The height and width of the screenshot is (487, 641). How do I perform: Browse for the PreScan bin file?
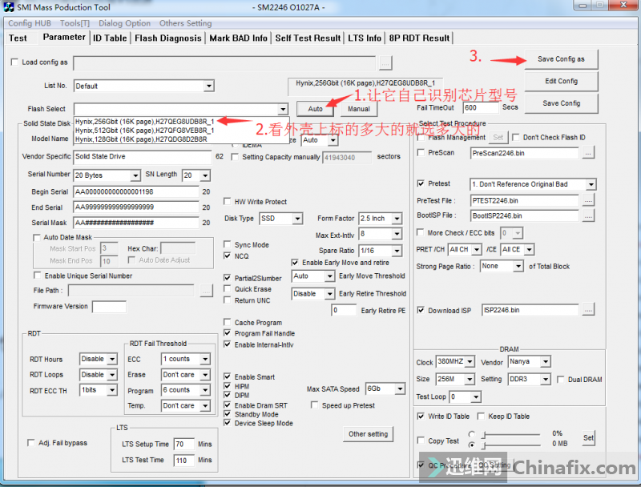point(588,153)
